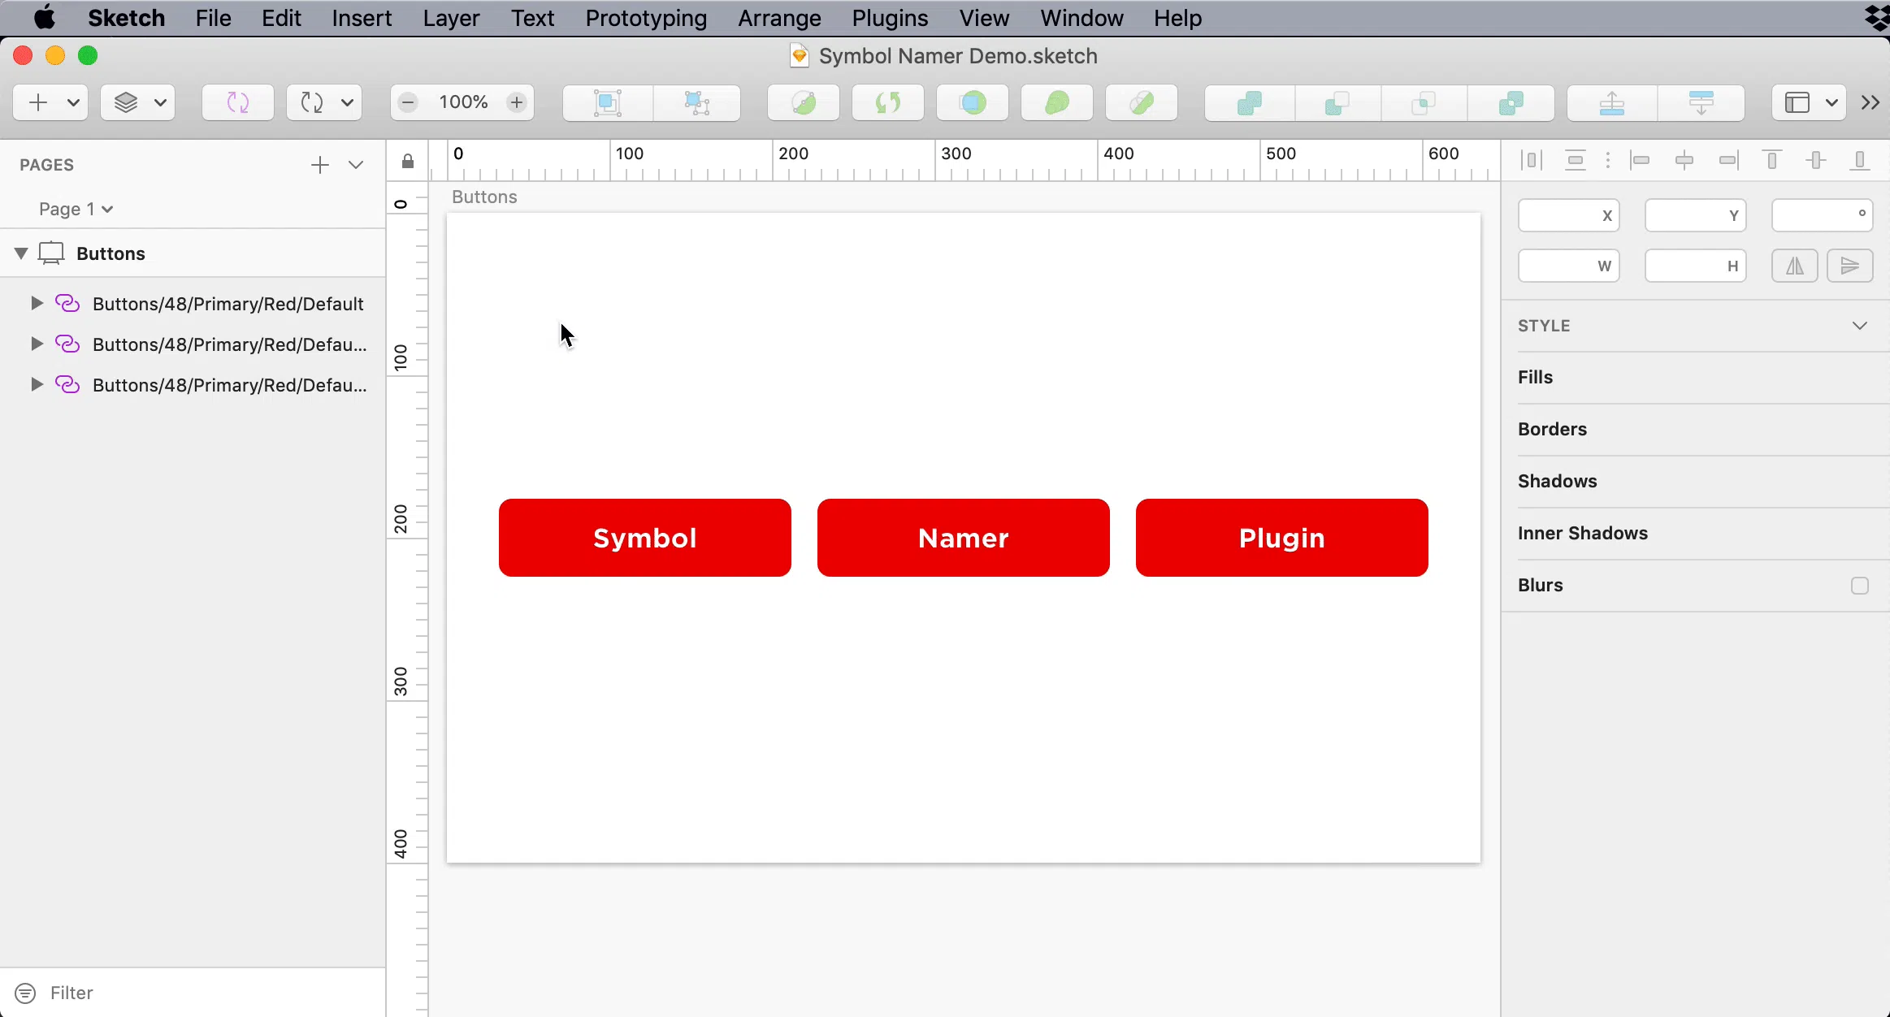Click the Borders section header
The width and height of the screenshot is (1890, 1017).
tap(1553, 429)
